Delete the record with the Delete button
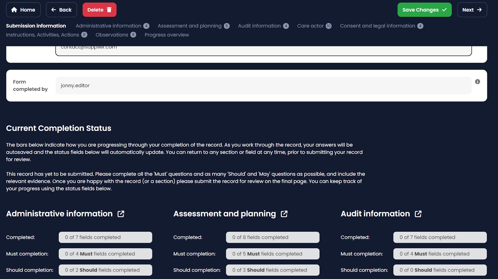The image size is (498, 279). (99, 10)
